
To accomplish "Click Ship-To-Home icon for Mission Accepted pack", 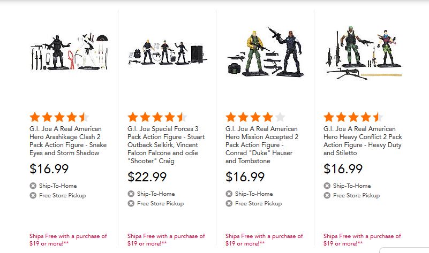I will coord(229,194).
